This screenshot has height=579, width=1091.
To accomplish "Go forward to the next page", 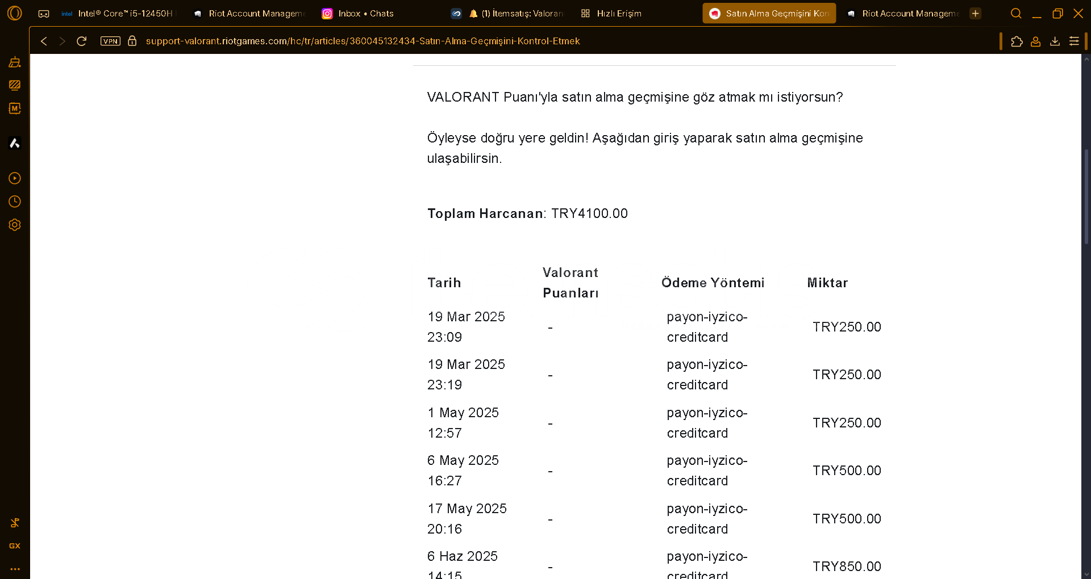I will (63, 41).
